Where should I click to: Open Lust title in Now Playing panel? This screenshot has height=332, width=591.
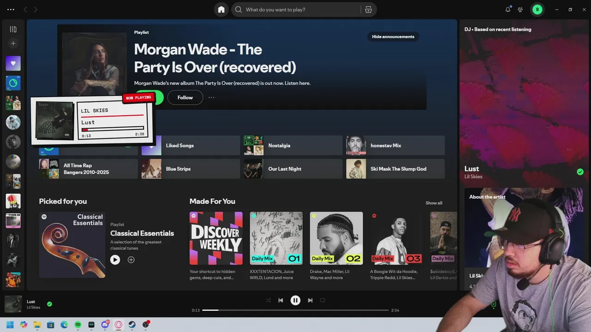click(x=471, y=169)
